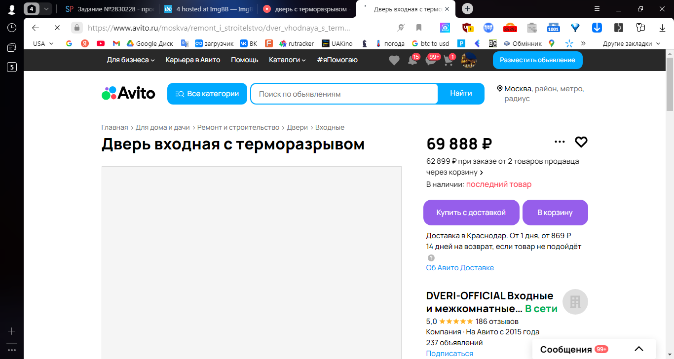The width and height of the screenshot is (674, 359).
Task: Go back with browser arrow
Action: coord(36,28)
